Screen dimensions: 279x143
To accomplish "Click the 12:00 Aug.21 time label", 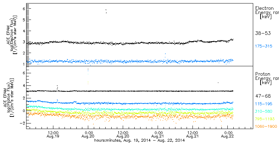I will tap(193, 135).
